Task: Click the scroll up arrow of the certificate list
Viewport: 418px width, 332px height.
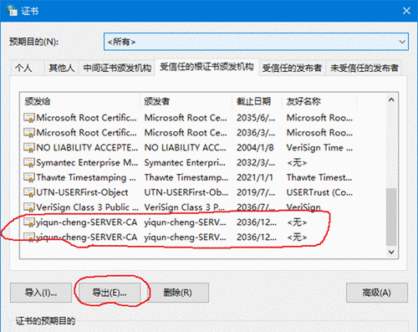Action: point(391,100)
